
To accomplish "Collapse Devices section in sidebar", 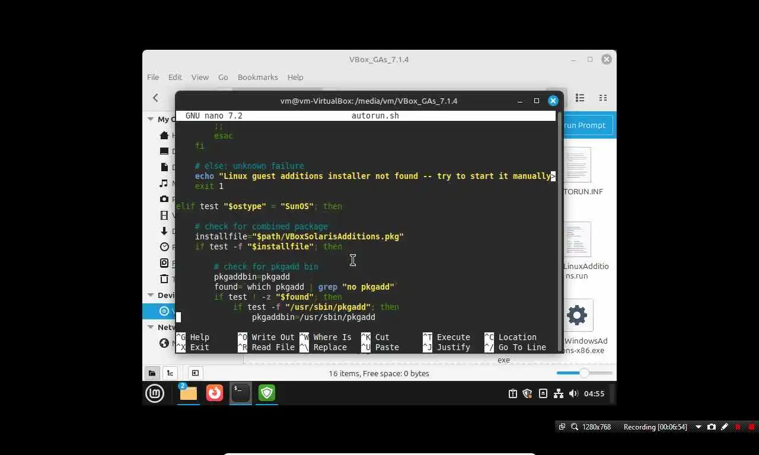I will 151,295.
